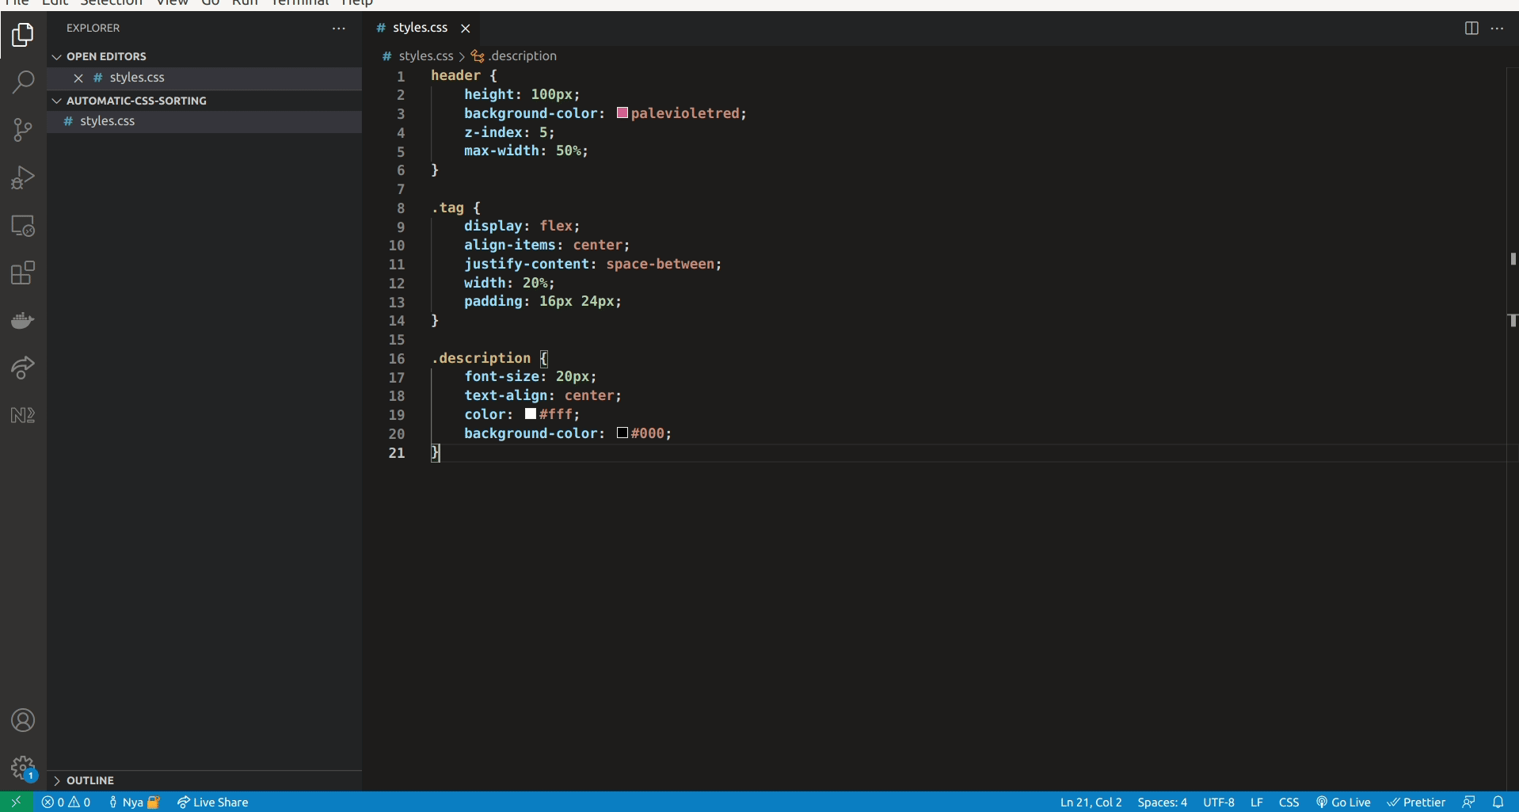1519x812 pixels.
Task: Click the notifications bell icon
Action: point(1501,802)
